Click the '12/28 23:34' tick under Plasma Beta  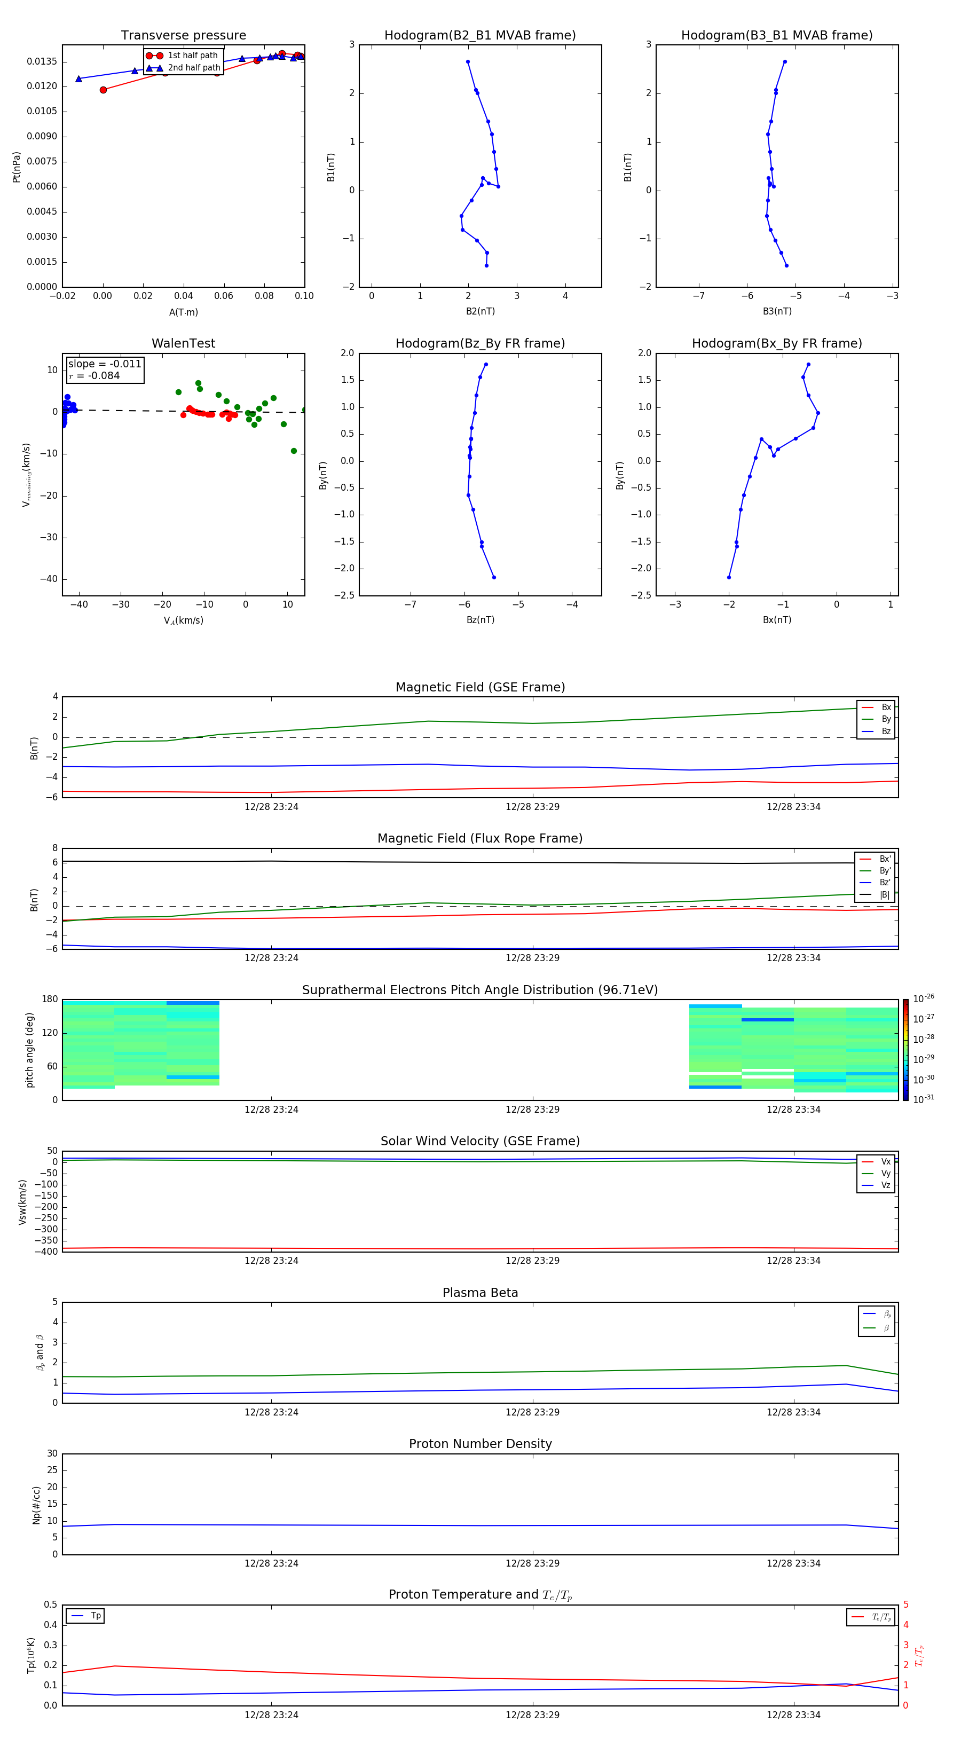click(793, 1412)
